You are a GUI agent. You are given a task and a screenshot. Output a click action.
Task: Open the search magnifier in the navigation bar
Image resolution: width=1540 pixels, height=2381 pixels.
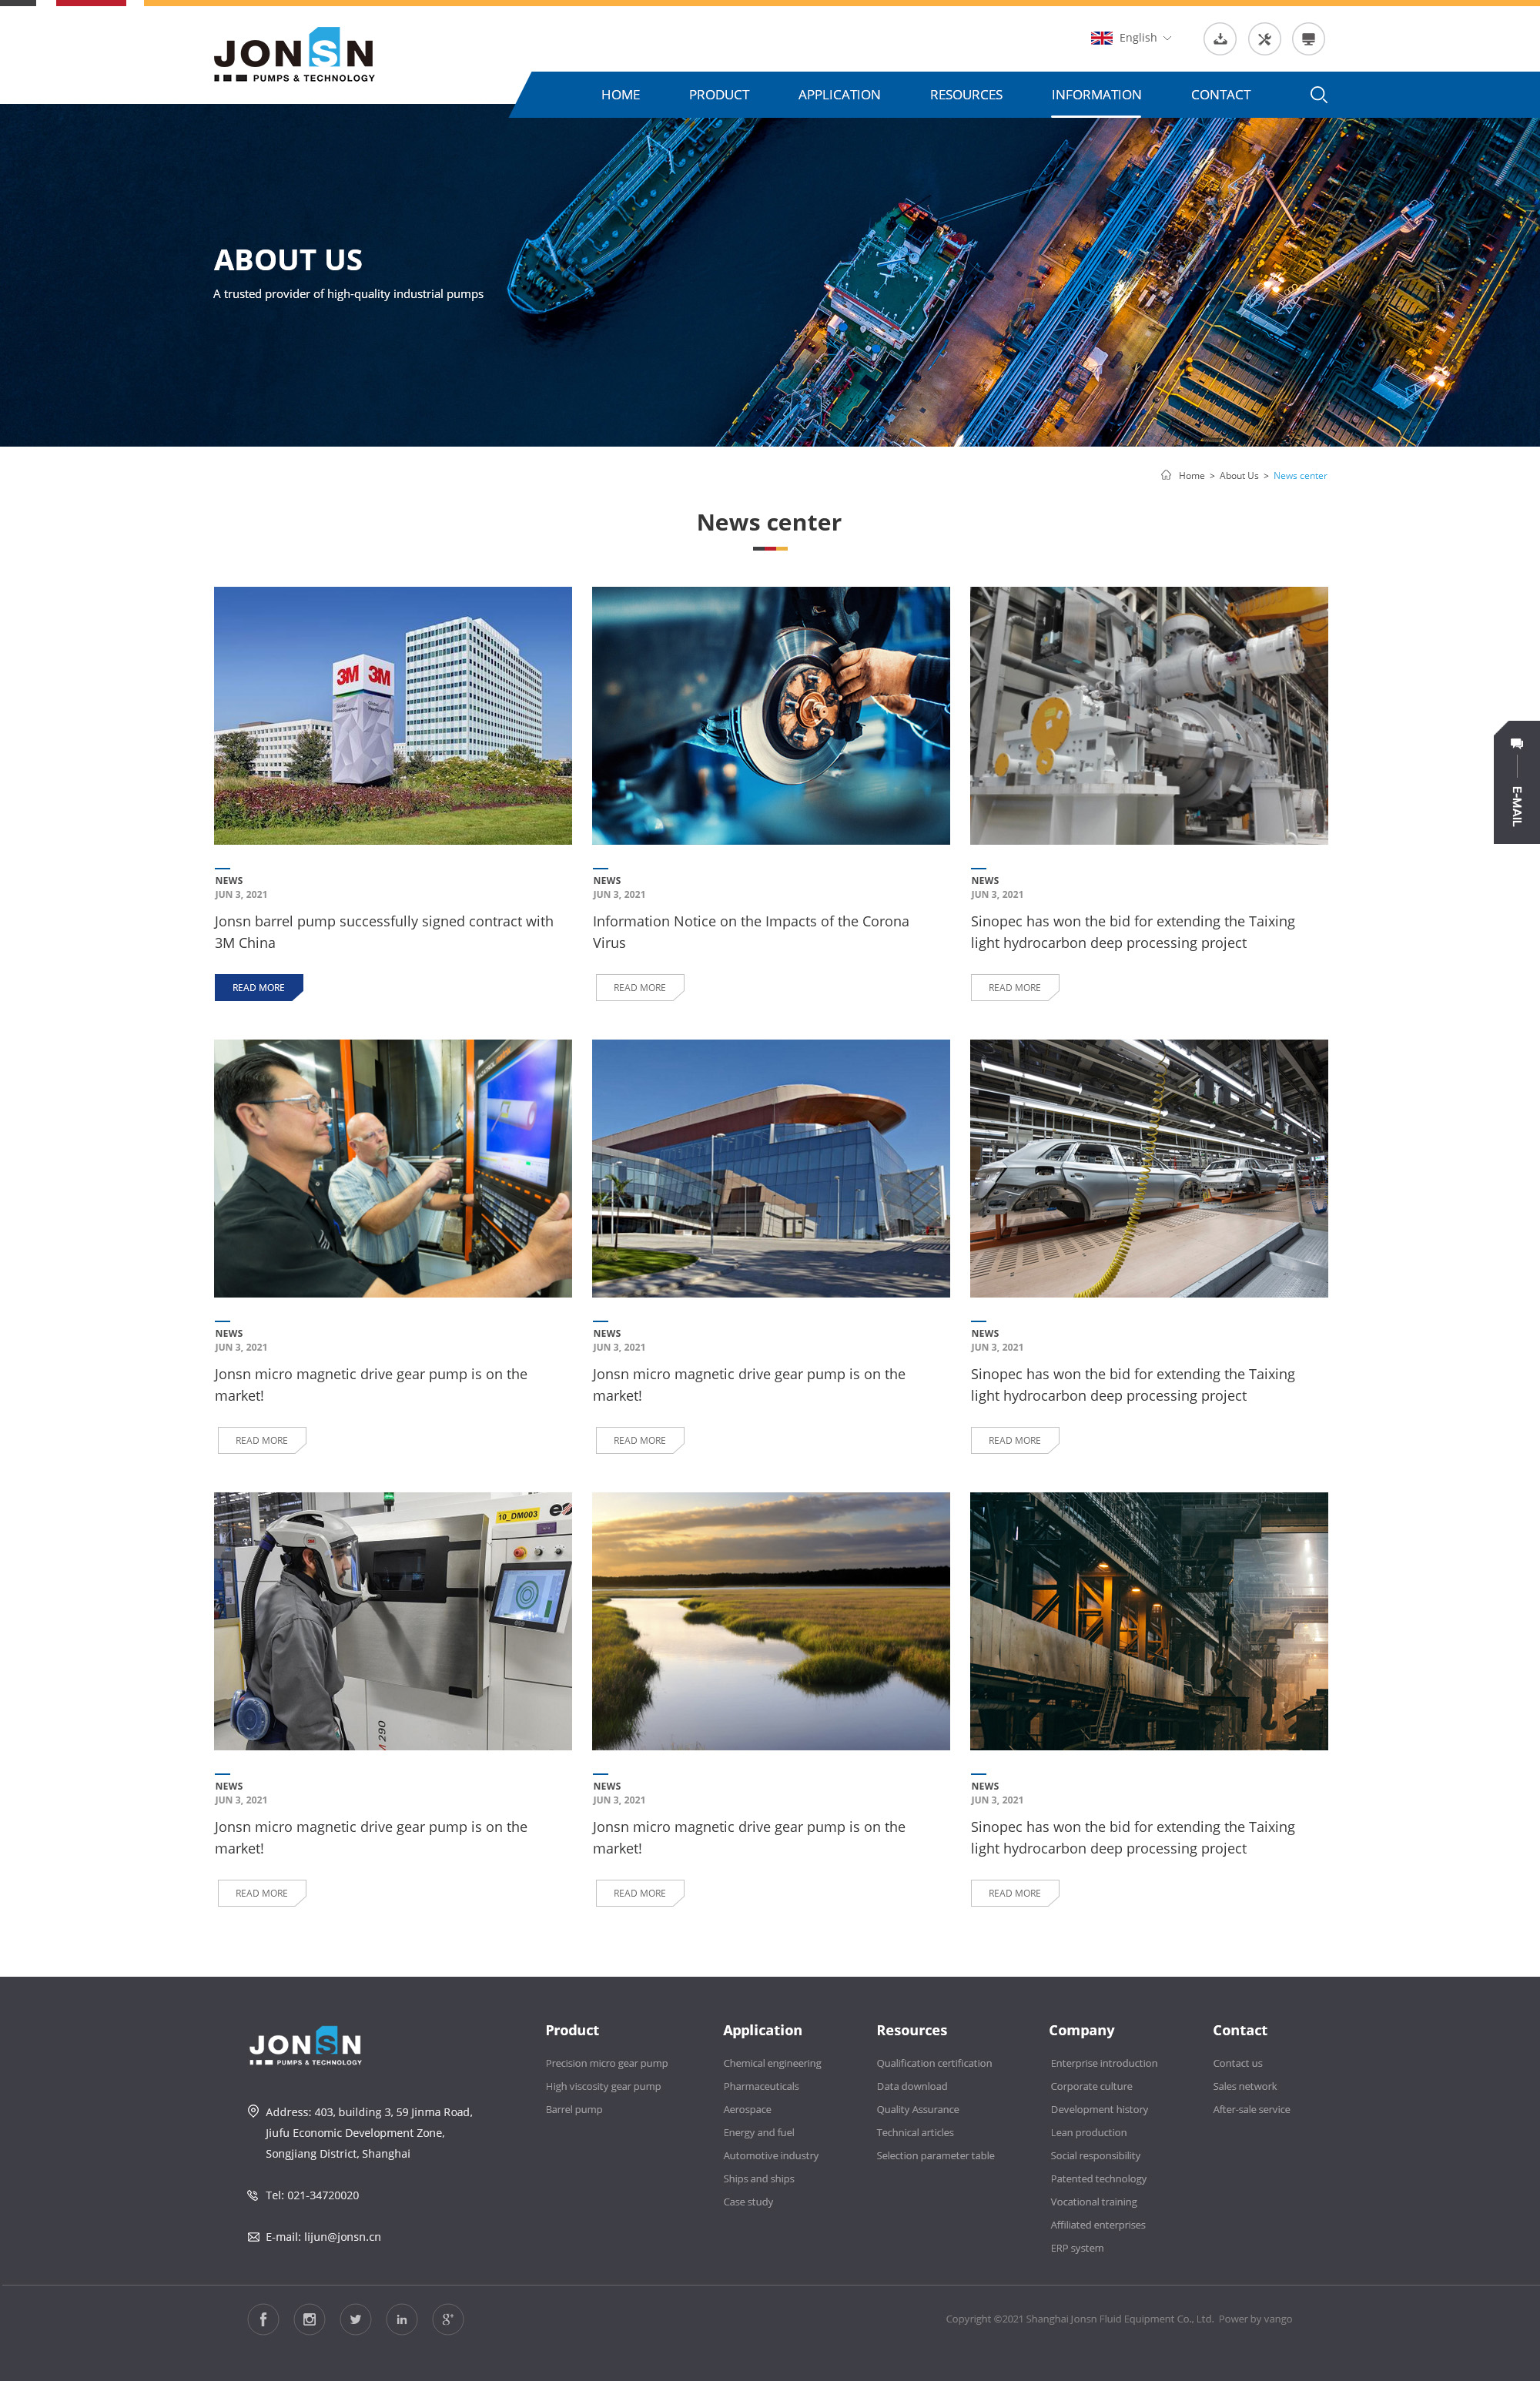coord(1318,94)
